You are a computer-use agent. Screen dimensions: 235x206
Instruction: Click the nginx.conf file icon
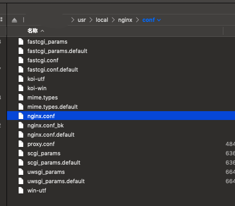click(x=21, y=116)
